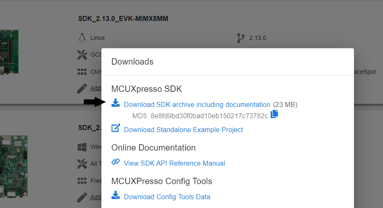Open Download Standalone Example Project link

tap(184, 130)
